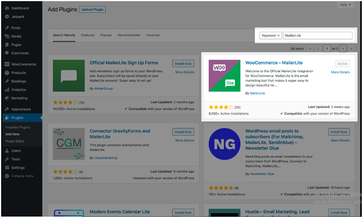Click the MailerGroup author link
The image size is (363, 218).
point(103,88)
